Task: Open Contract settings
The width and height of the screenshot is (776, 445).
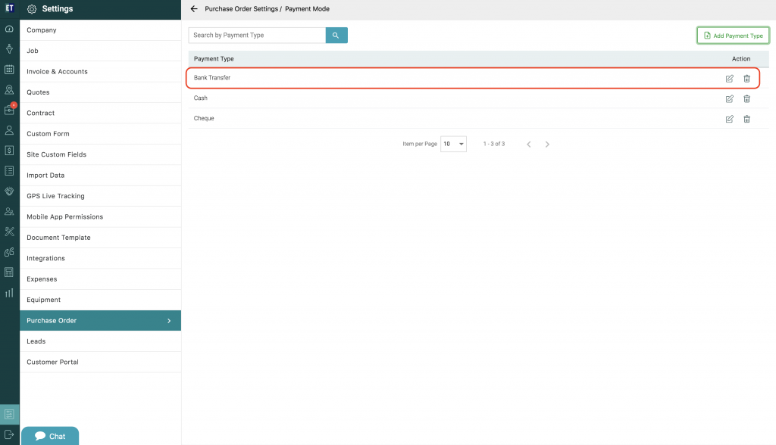Action: pos(101,114)
